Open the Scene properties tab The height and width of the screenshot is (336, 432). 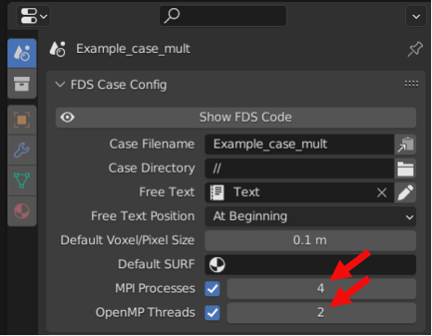21,53
